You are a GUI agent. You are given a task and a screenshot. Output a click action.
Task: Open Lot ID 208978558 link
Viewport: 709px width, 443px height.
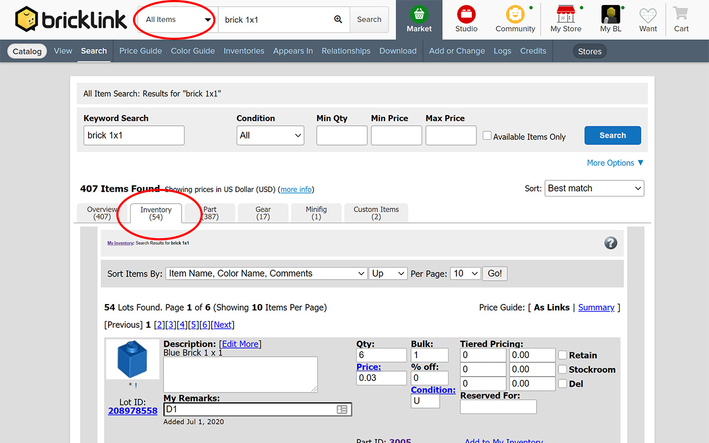pyautogui.click(x=133, y=411)
